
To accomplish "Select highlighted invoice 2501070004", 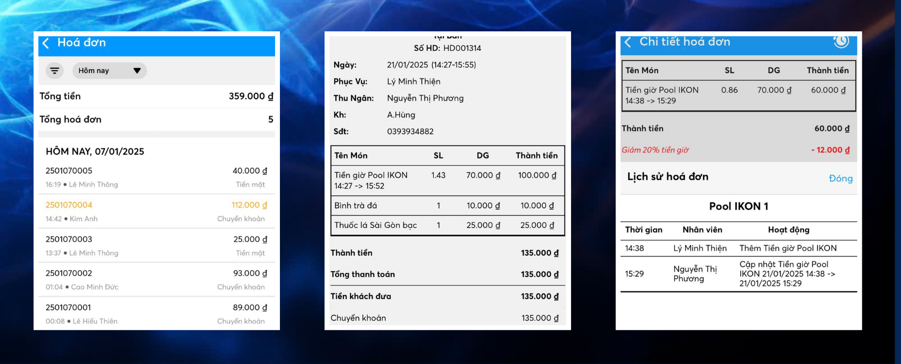I will pos(156,212).
